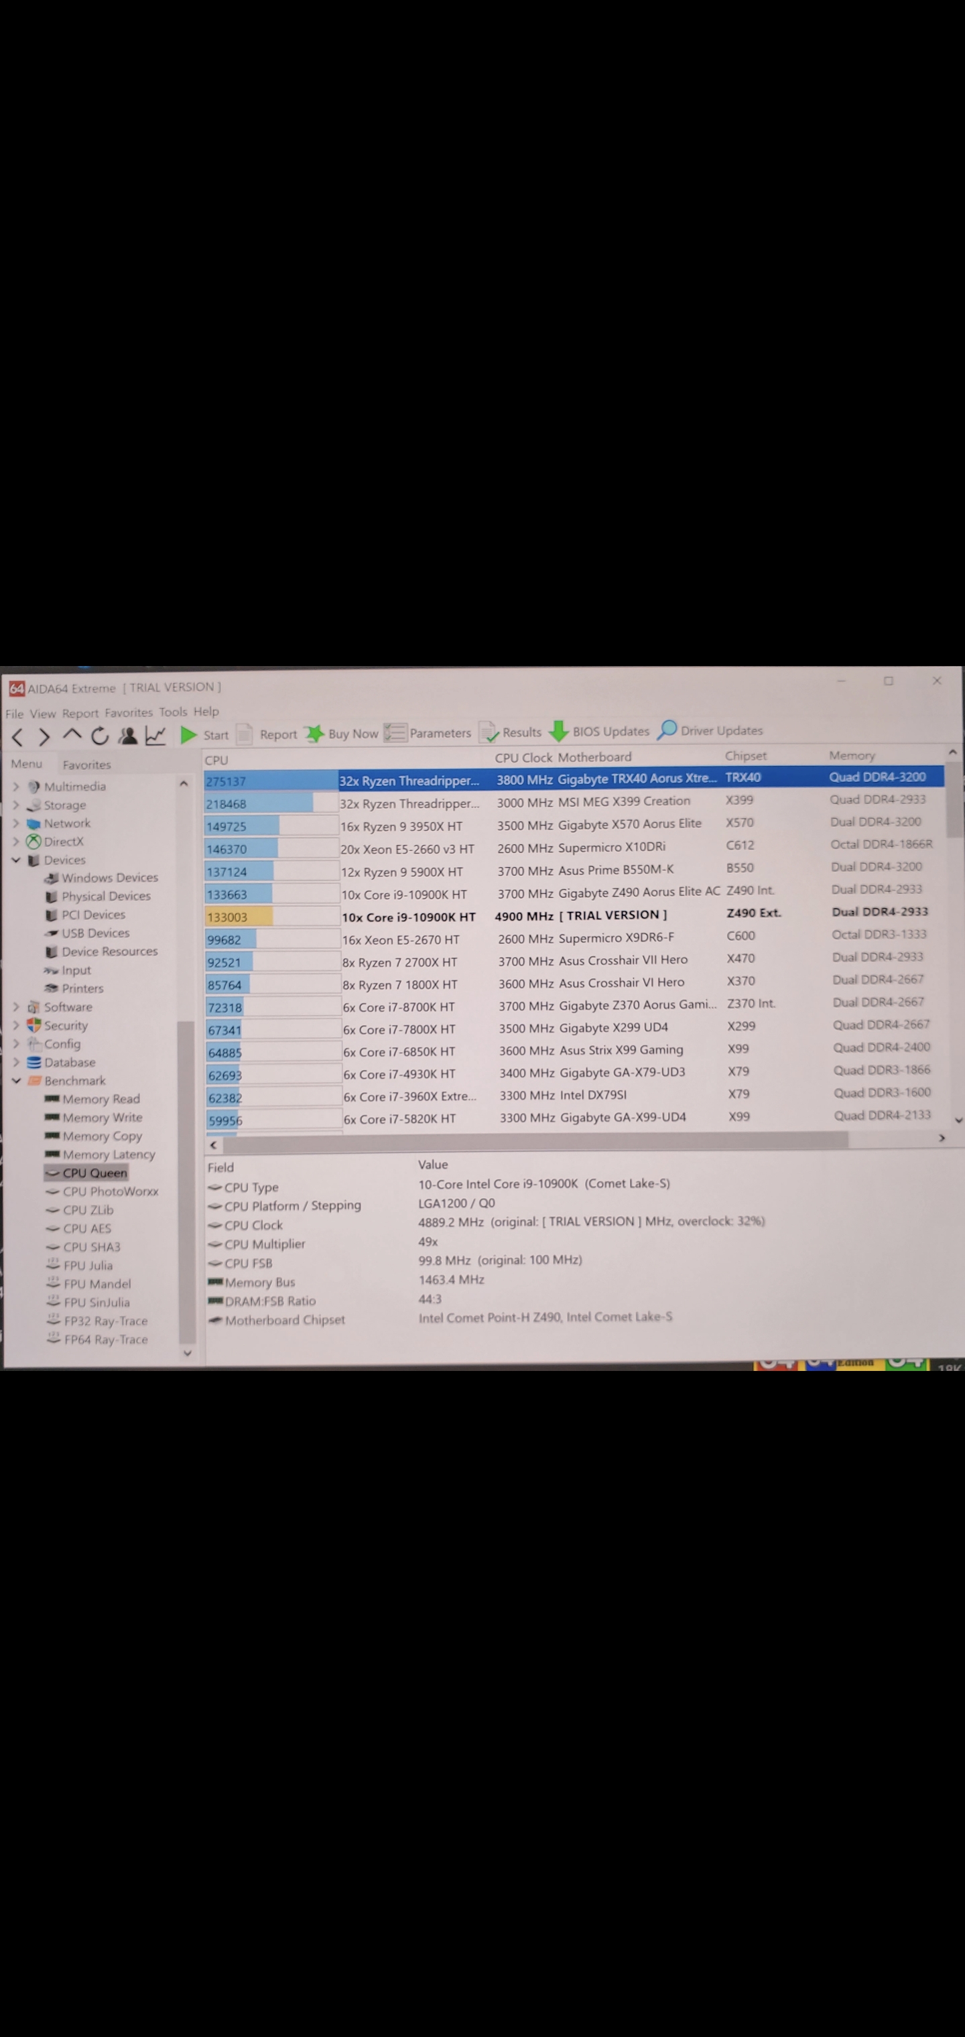Switch to the Menu tab
This screenshot has width=965, height=2037.
coord(26,764)
